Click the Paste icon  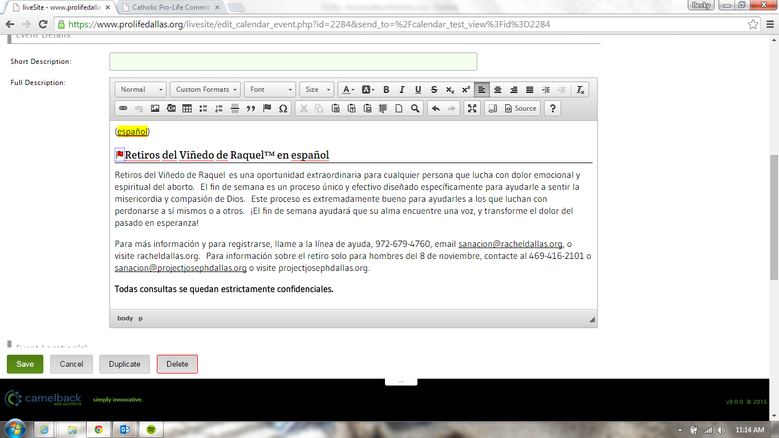click(x=335, y=108)
